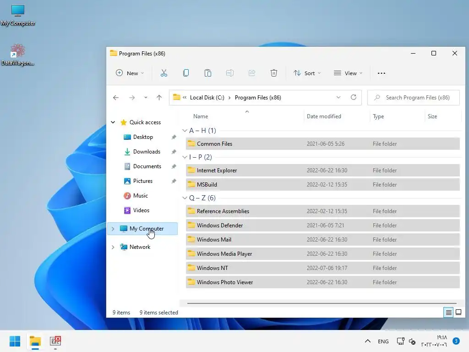Select Videos in Quick access

[141, 210]
